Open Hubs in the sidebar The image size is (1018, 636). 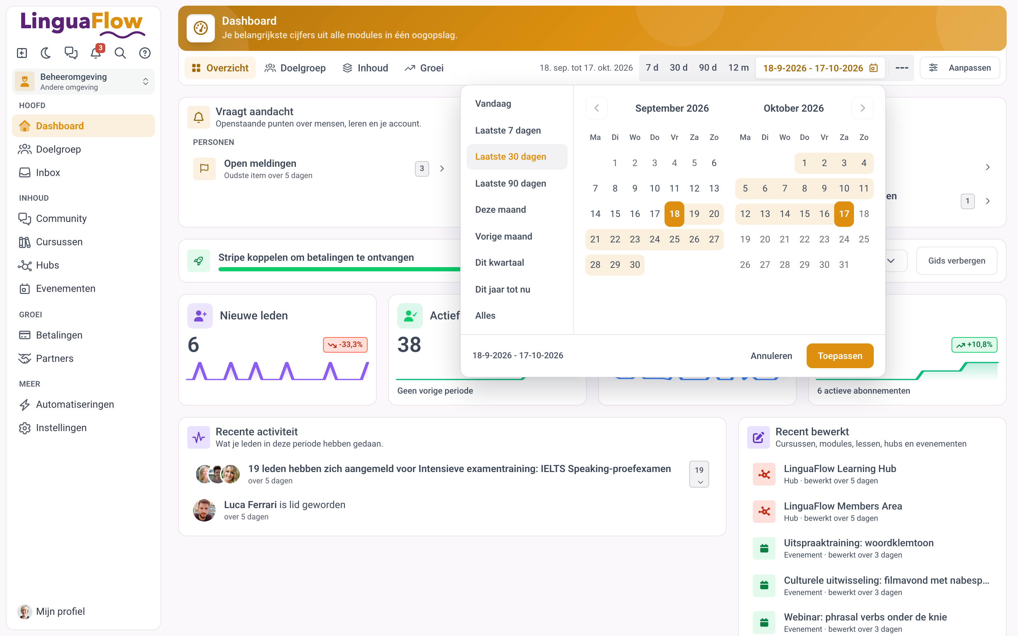pos(83,265)
